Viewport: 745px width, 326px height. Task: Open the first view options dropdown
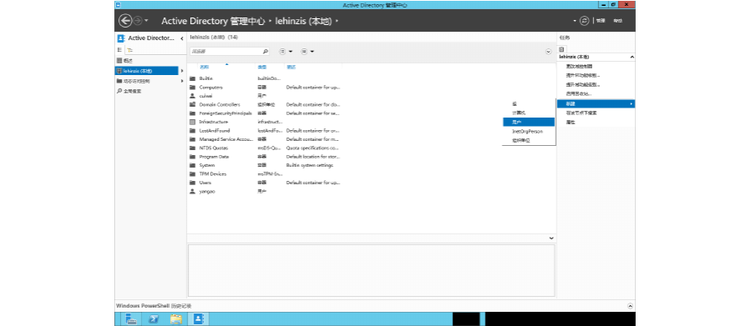point(285,51)
